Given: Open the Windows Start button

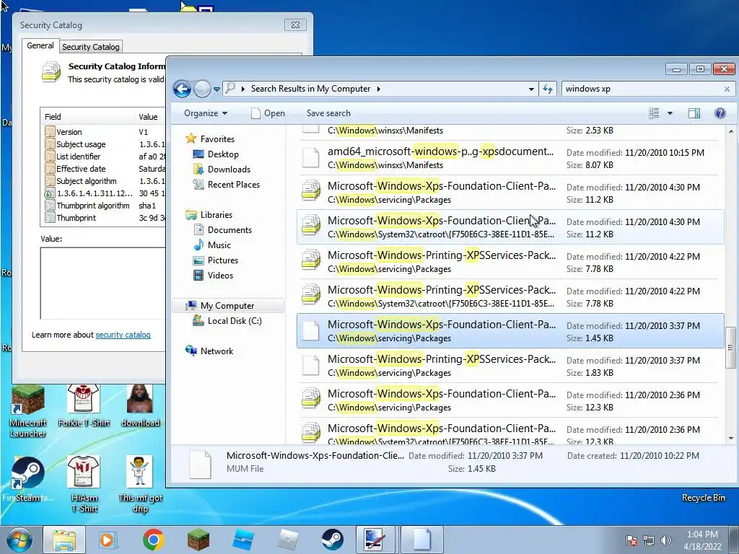Looking at the screenshot, I should click(19, 540).
